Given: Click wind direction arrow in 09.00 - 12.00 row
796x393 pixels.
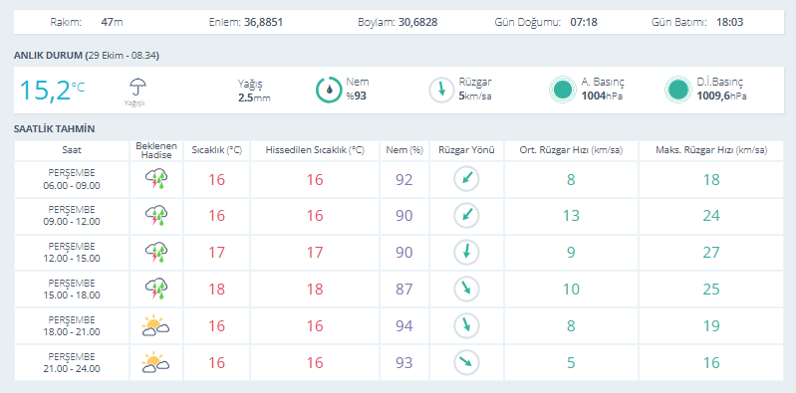Looking at the screenshot, I should (466, 216).
